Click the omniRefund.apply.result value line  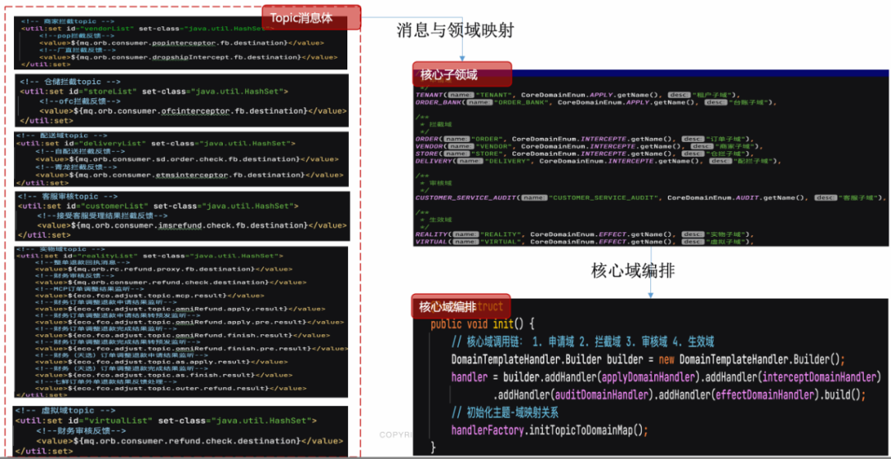(x=180, y=309)
